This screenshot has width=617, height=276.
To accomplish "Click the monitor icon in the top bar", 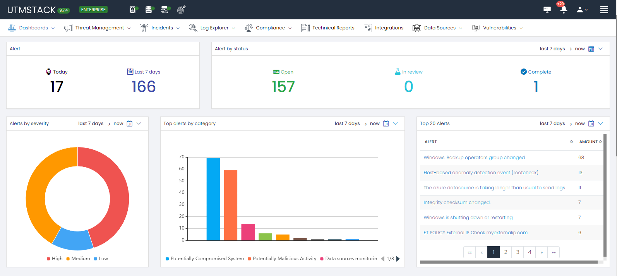I will (547, 10).
